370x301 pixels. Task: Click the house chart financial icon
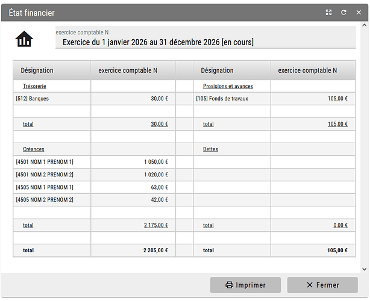[24, 39]
